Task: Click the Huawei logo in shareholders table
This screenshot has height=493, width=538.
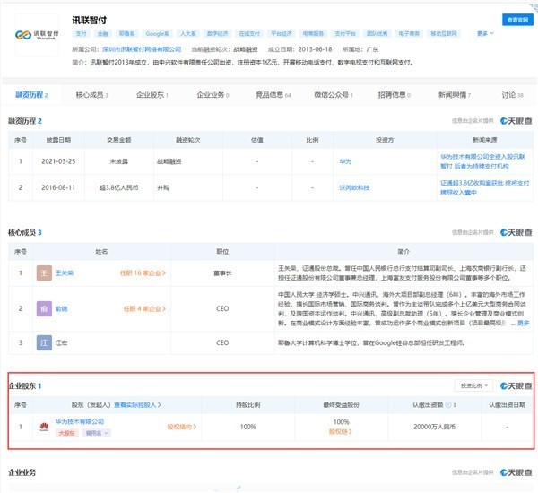Action: [42, 427]
